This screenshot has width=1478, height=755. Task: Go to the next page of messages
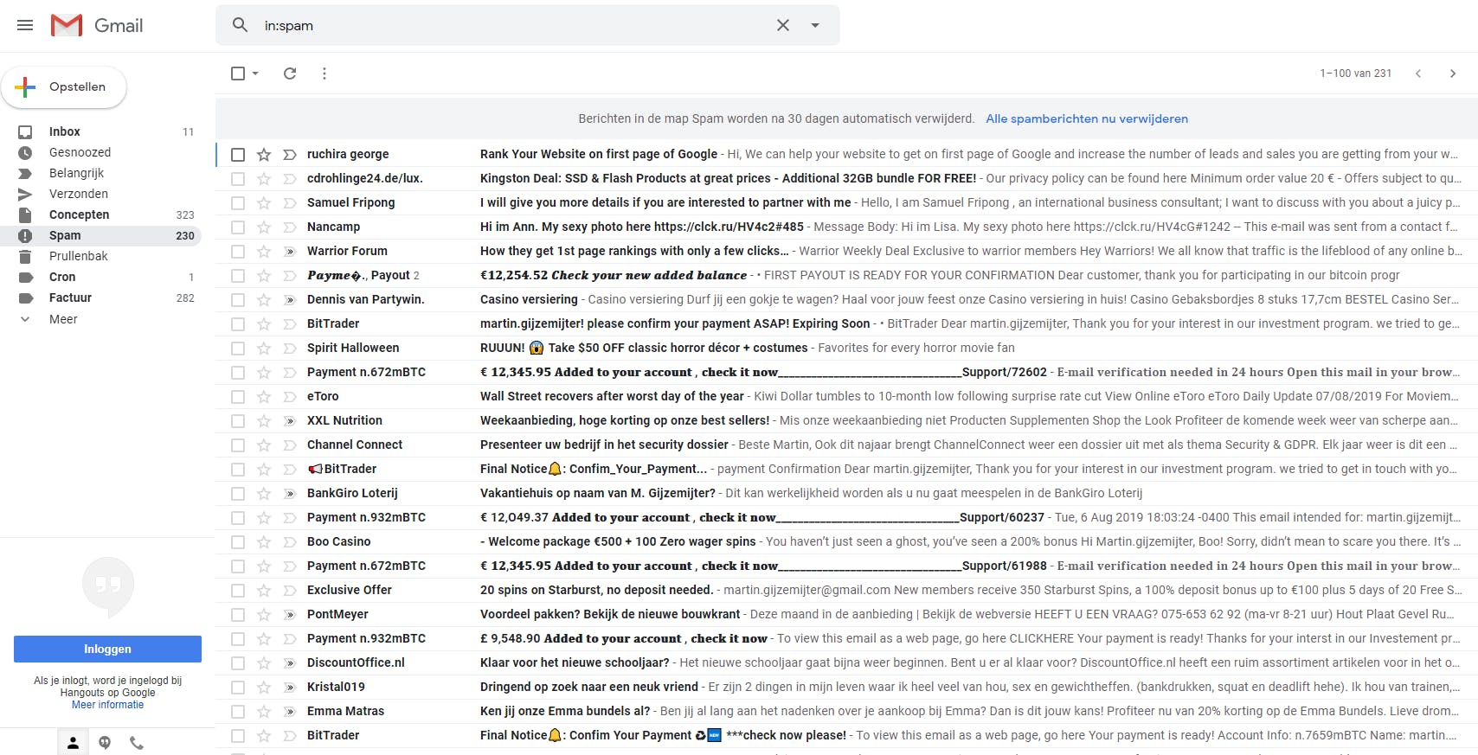[1453, 74]
